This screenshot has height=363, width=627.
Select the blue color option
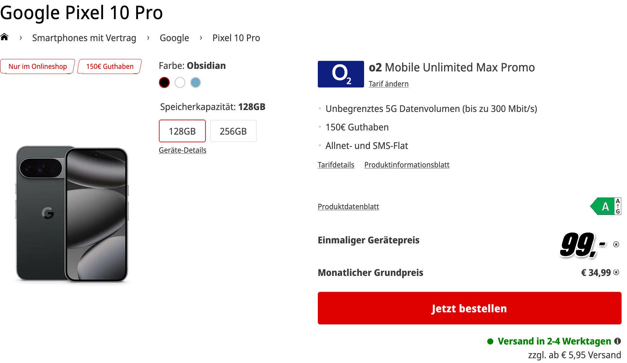point(196,83)
